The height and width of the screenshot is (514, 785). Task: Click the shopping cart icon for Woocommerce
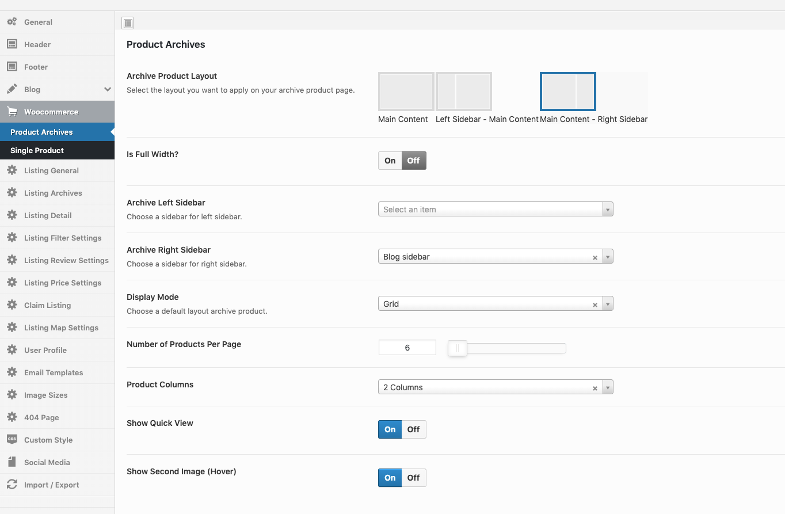pos(12,112)
